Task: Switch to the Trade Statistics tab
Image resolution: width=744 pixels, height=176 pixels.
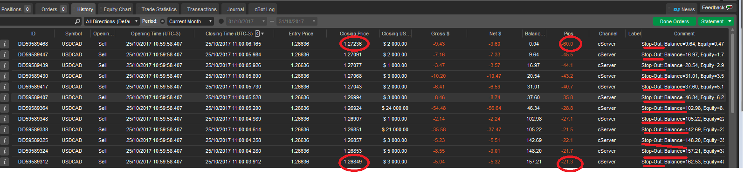Action: tap(158, 9)
